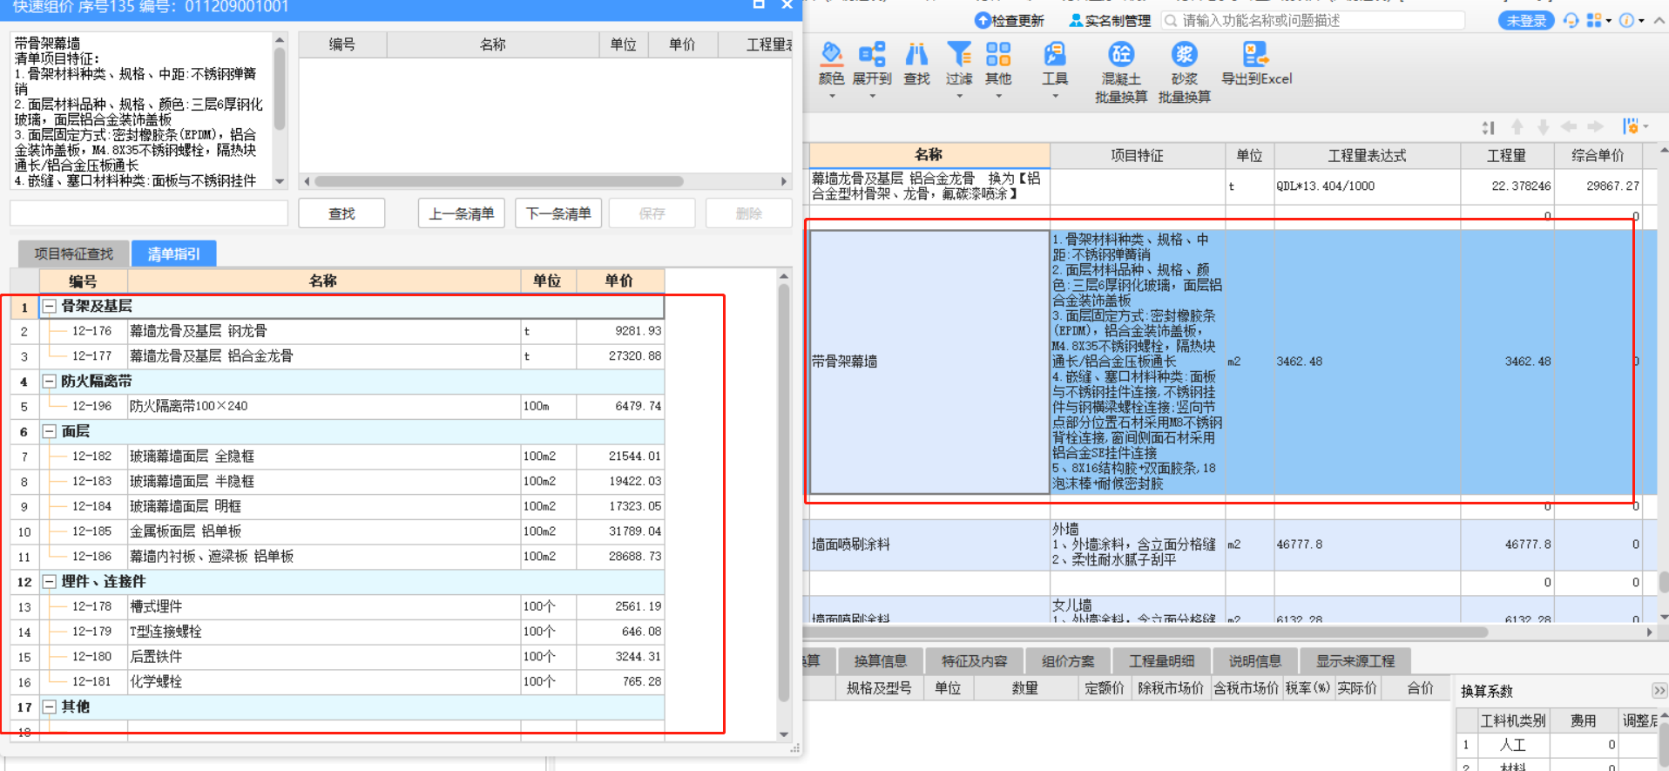The height and width of the screenshot is (771, 1669).
Task: Click the function search box 请输入功能名称
Action: 1314,20
